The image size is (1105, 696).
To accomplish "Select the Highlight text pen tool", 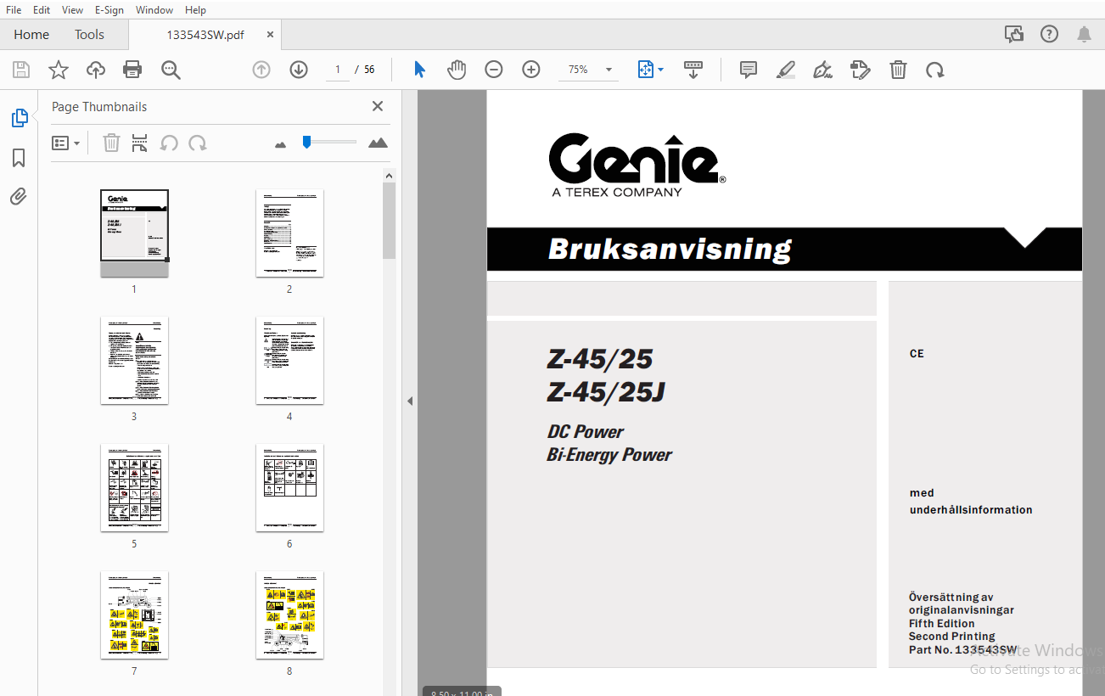I will pyautogui.click(x=786, y=70).
